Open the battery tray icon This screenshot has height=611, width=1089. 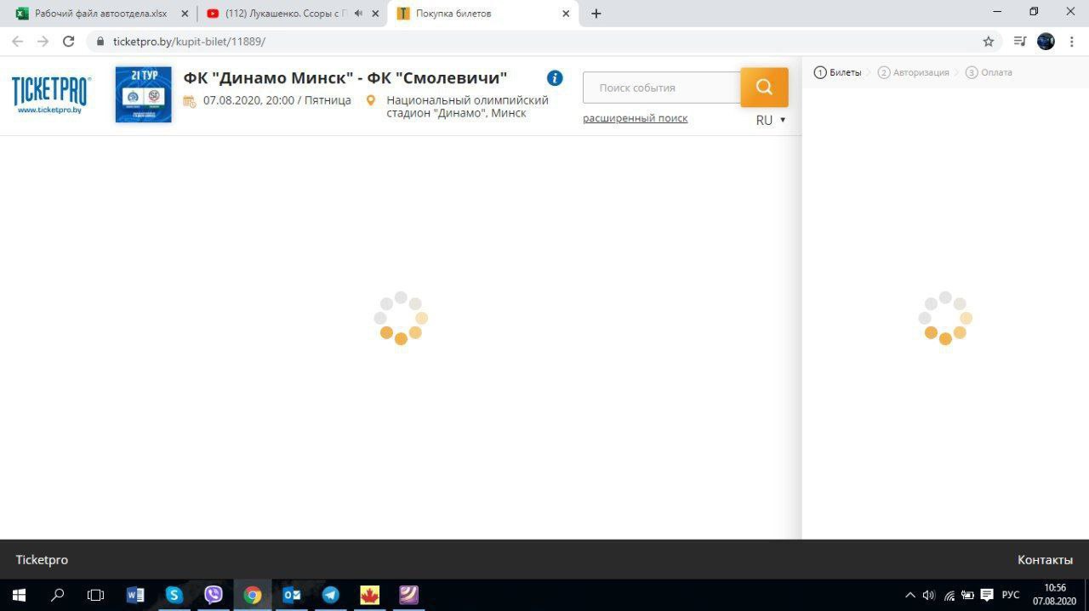coord(967,595)
